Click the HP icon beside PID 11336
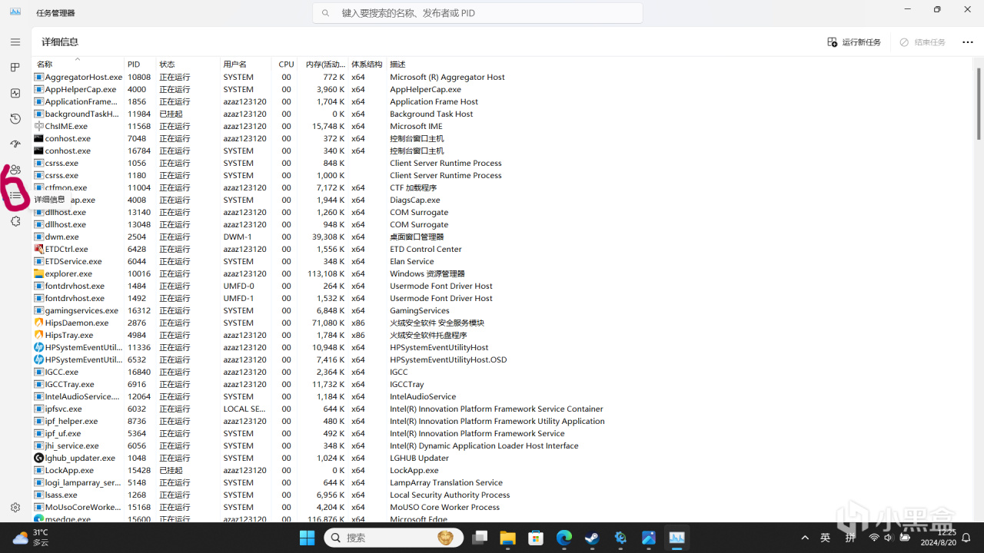The height and width of the screenshot is (553, 984). [38, 347]
